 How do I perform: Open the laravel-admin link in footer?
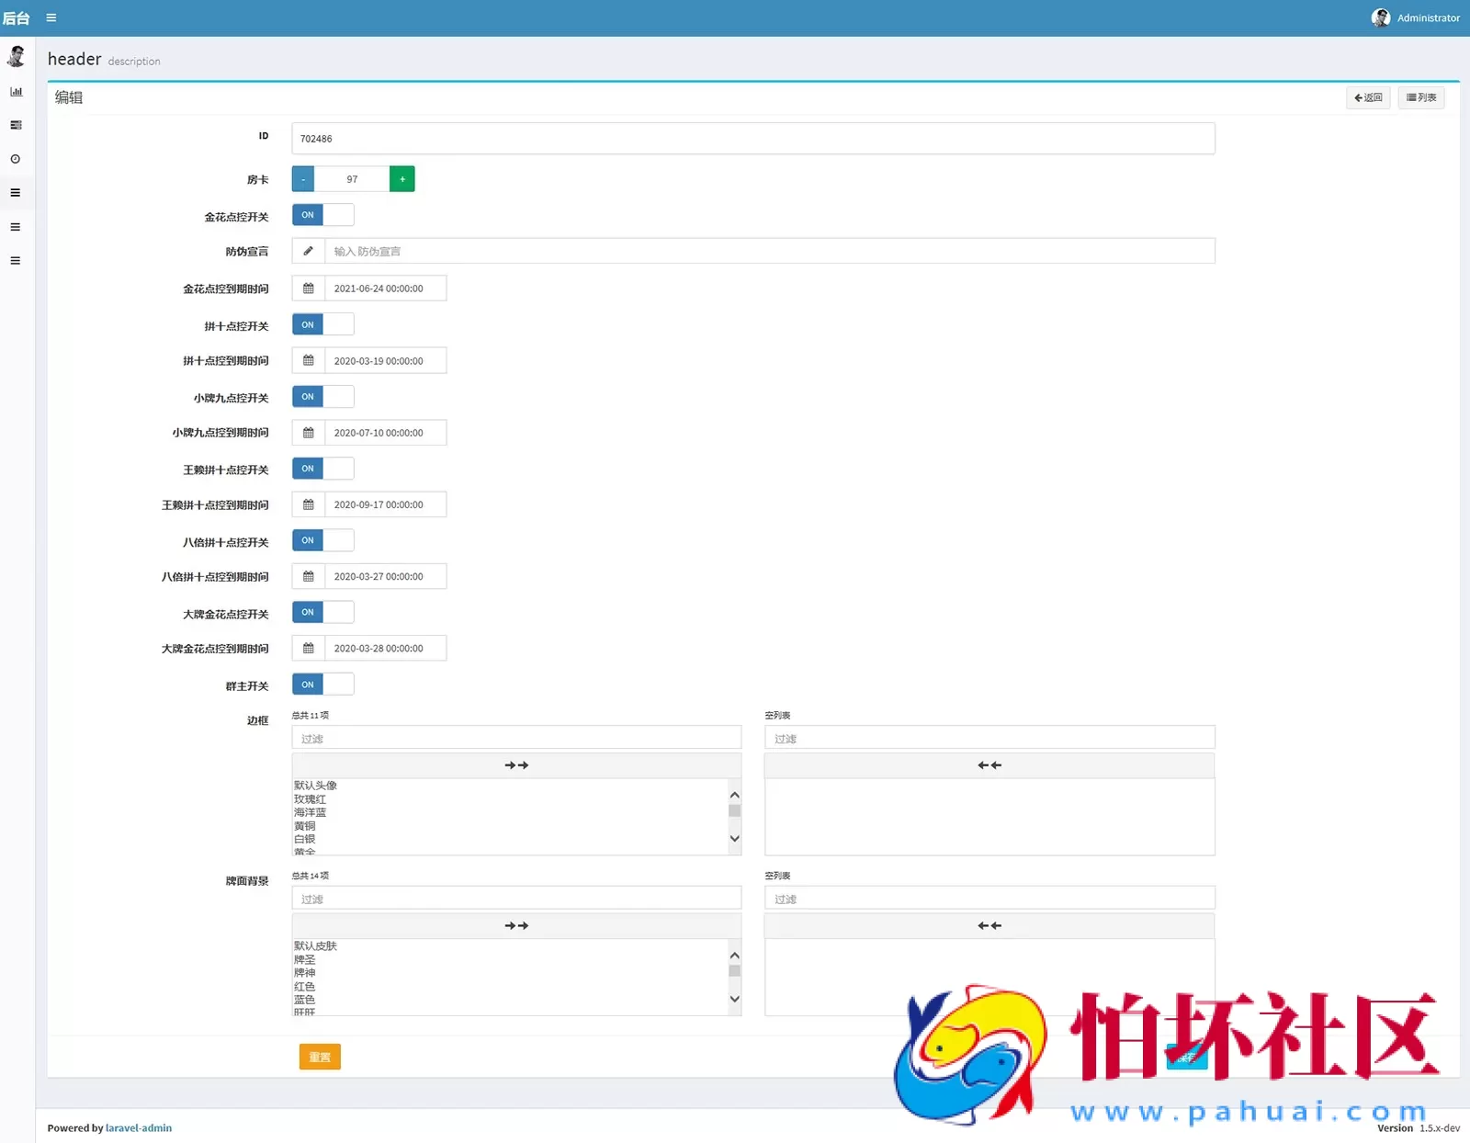tap(138, 1127)
